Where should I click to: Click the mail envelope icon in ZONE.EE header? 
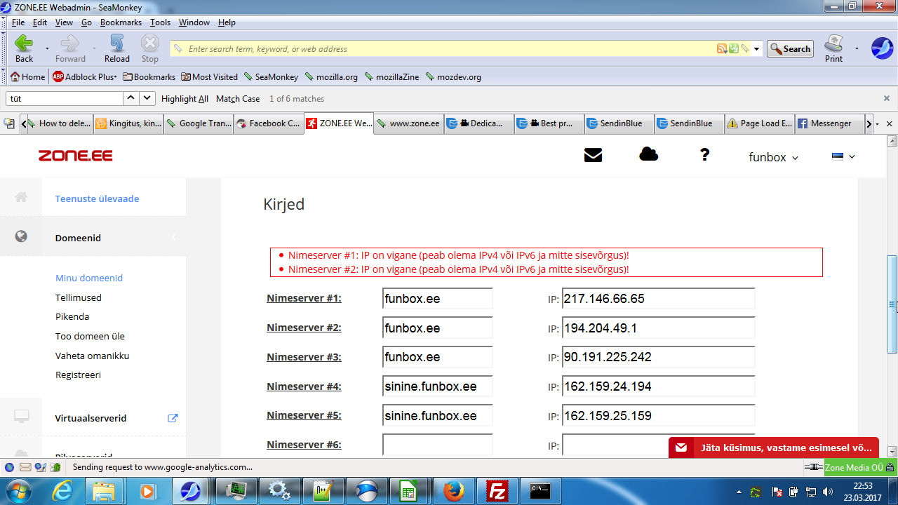click(x=593, y=156)
